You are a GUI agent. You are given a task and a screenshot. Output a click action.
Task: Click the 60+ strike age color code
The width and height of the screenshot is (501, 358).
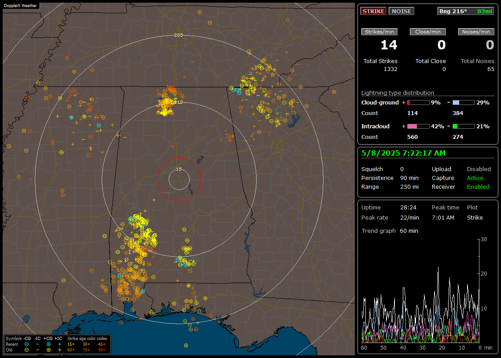click(71, 350)
